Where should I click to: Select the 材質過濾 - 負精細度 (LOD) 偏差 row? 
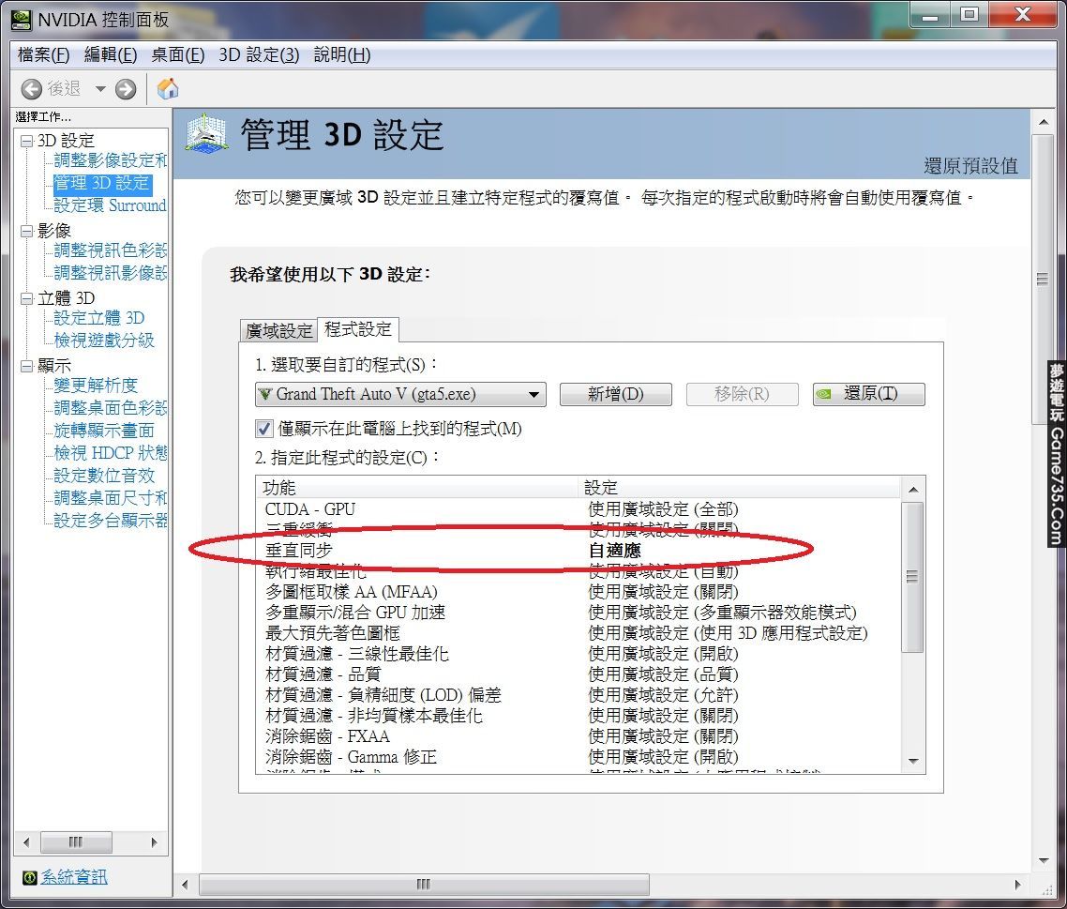click(x=579, y=695)
